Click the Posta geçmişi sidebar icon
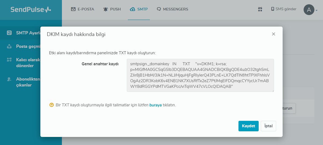The image size is (323, 145). pyautogui.click(x=9, y=46)
